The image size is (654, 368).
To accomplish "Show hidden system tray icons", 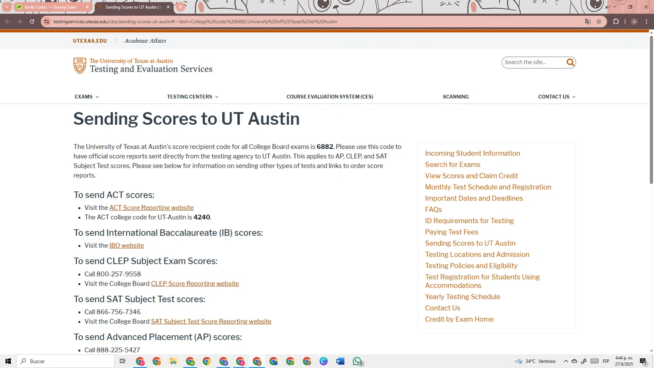I will click(x=566, y=361).
